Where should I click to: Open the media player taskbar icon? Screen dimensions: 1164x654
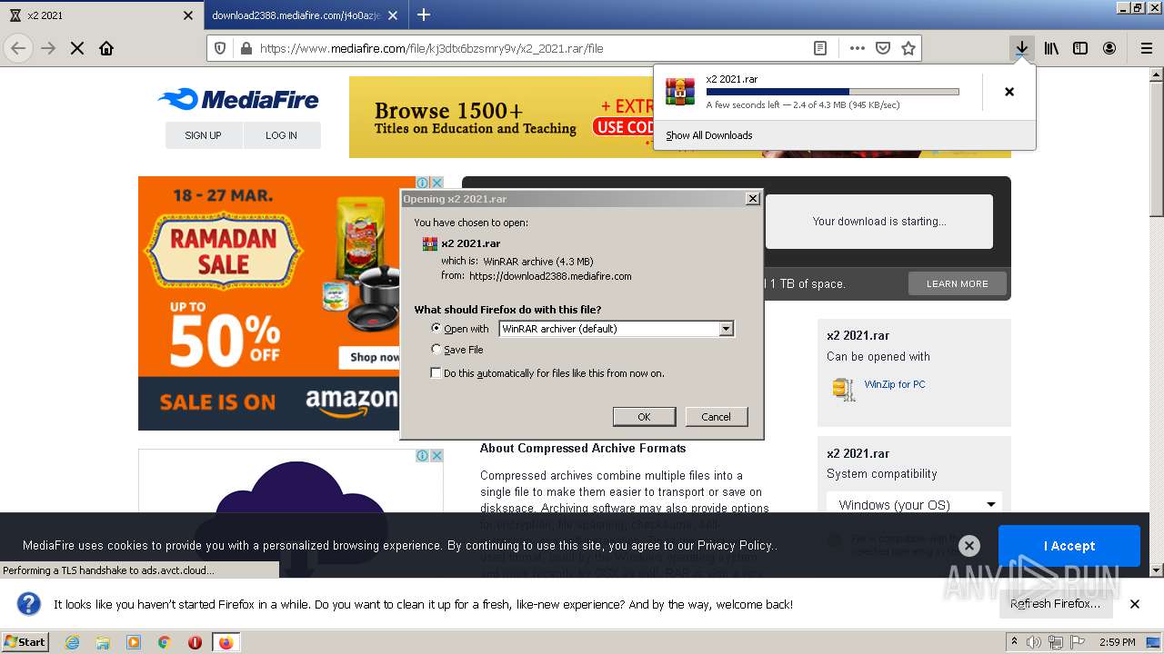point(134,642)
